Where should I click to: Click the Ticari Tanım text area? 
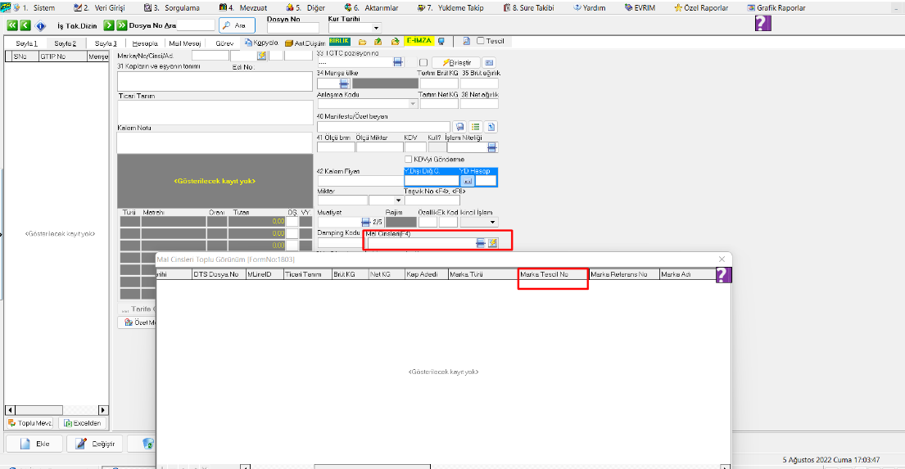[x=215, y=112]
